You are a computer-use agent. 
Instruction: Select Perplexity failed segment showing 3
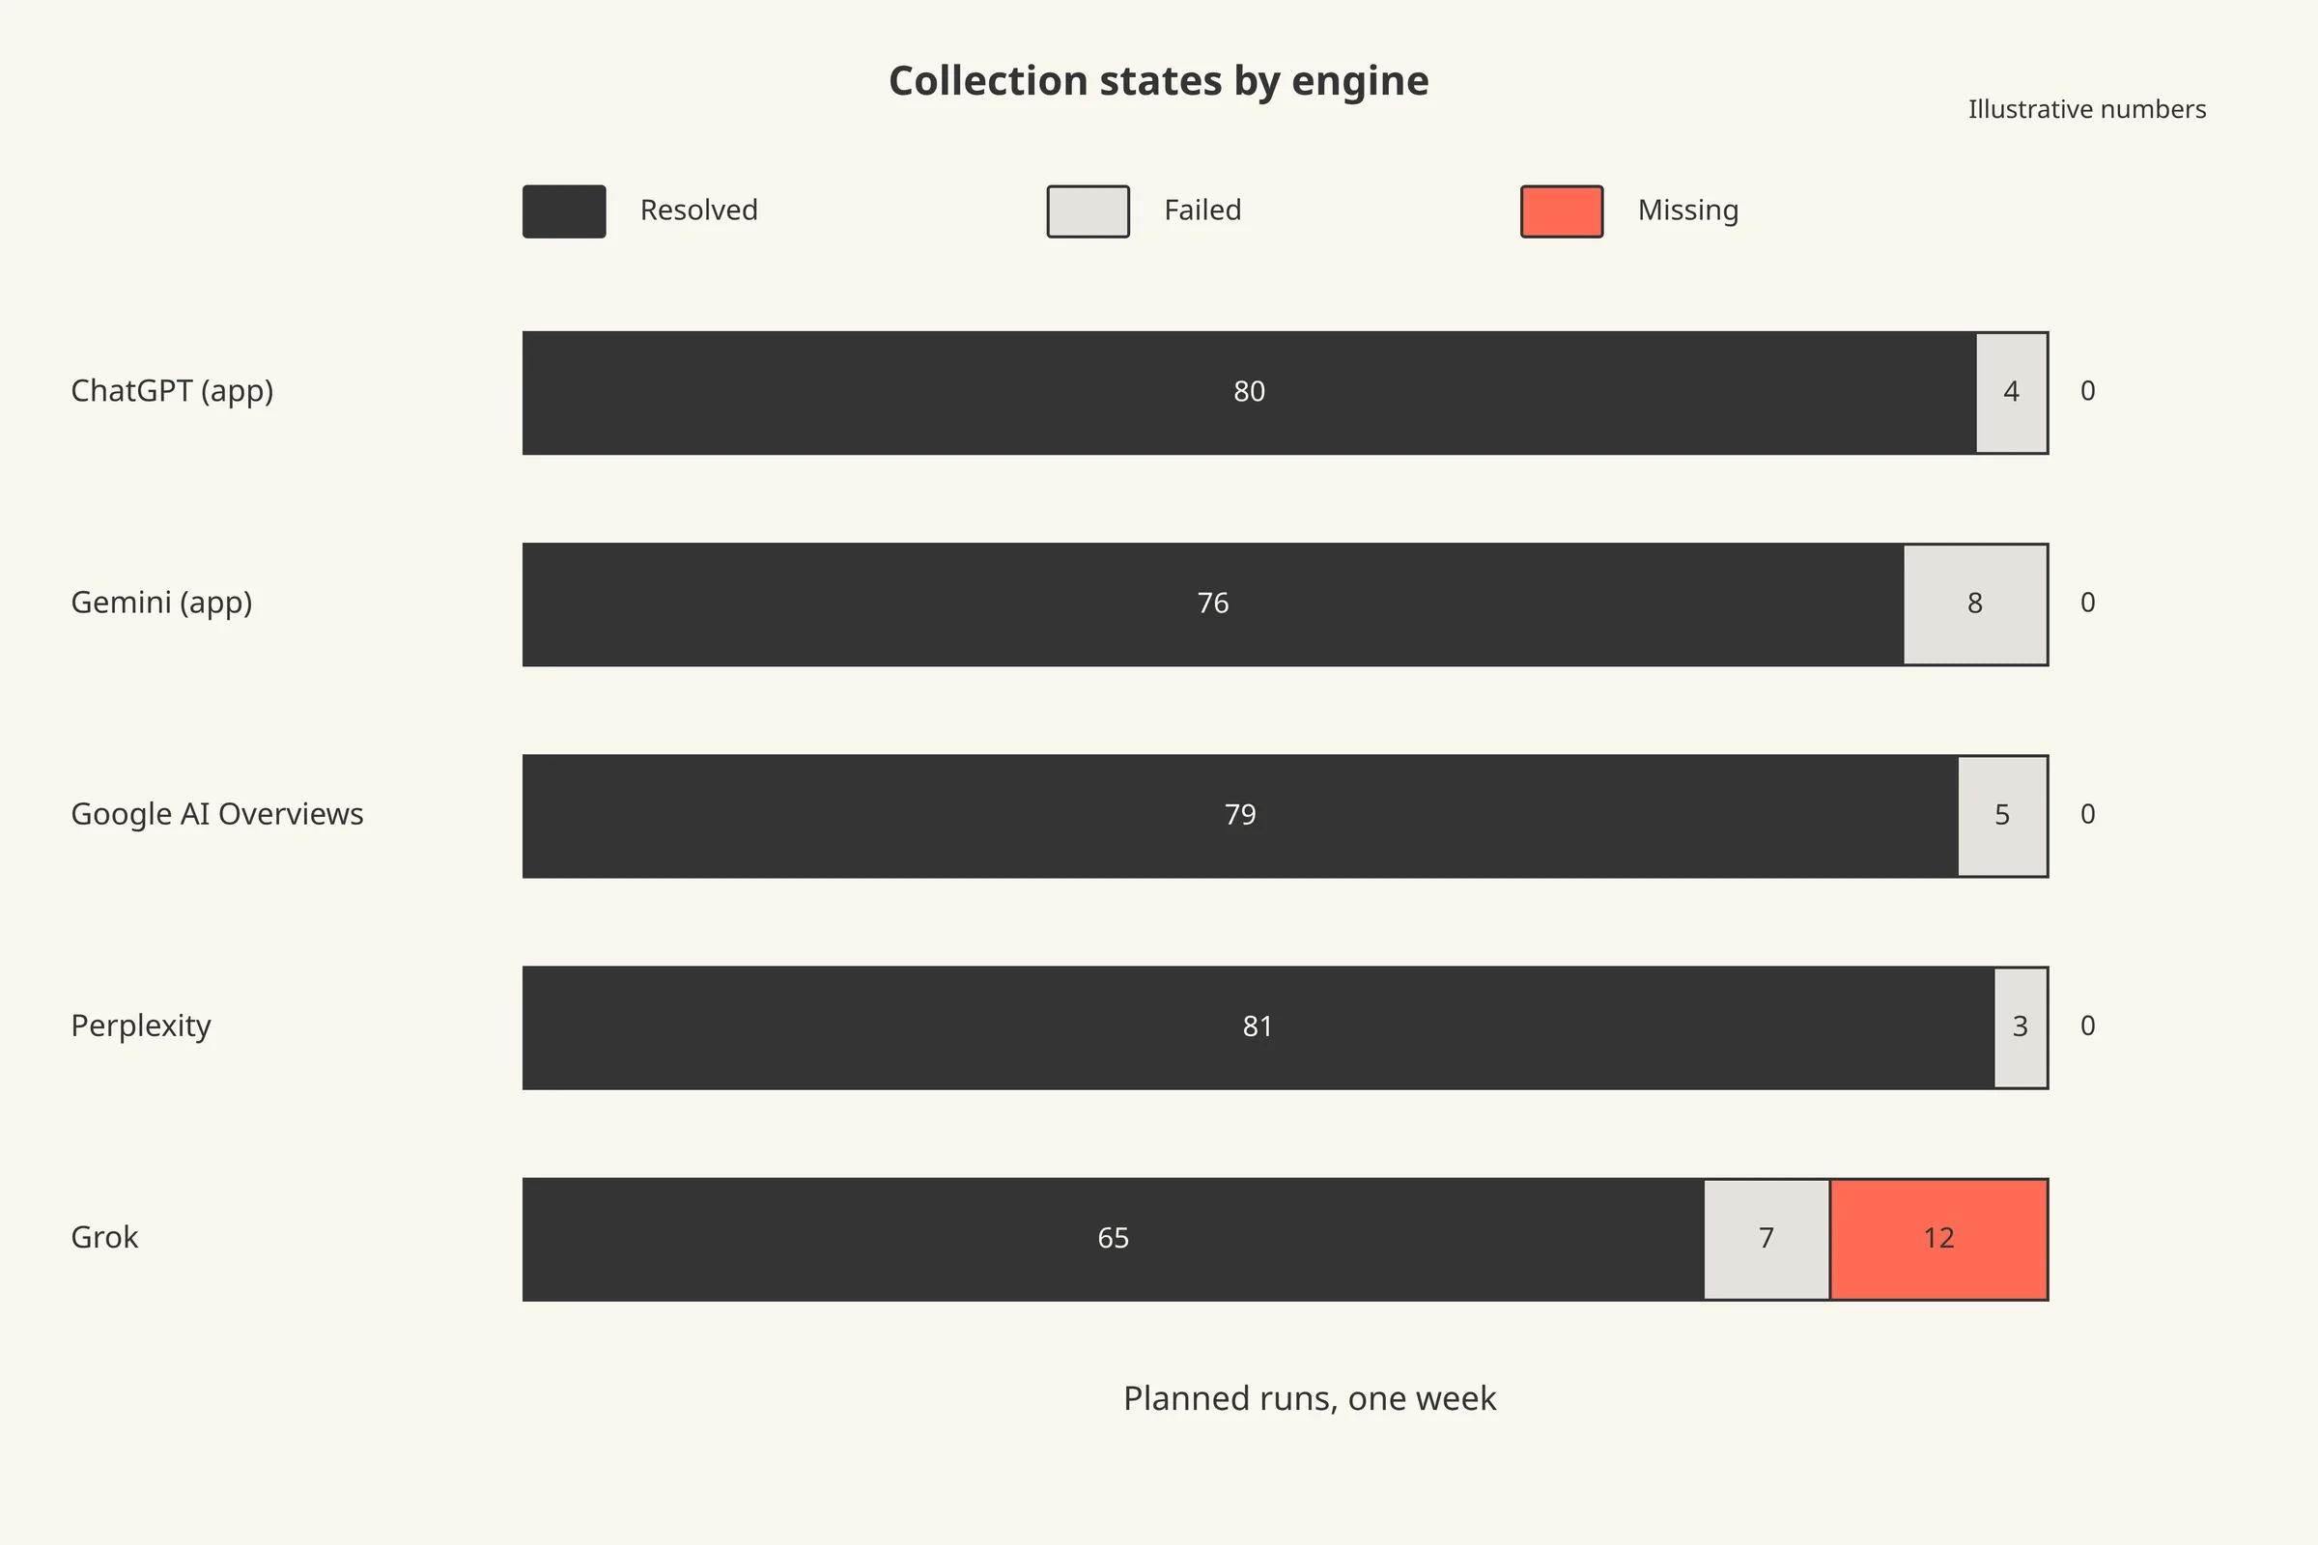(x=2021, y=1027)
